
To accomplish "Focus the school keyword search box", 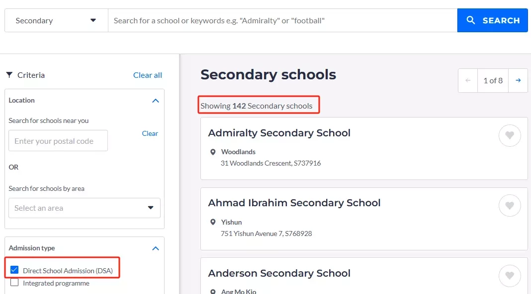I will coord(282,20).
